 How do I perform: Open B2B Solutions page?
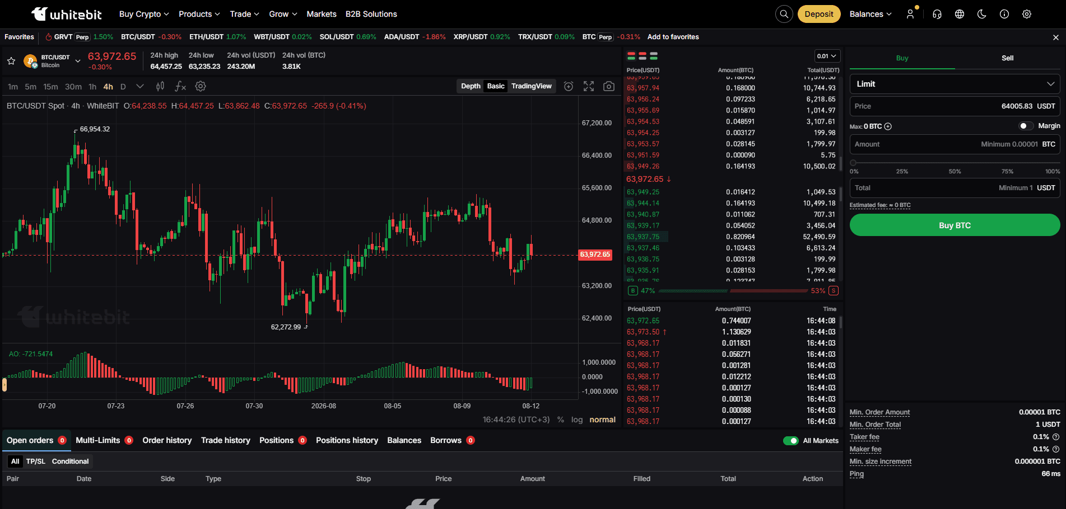click(x=371, y=14)
